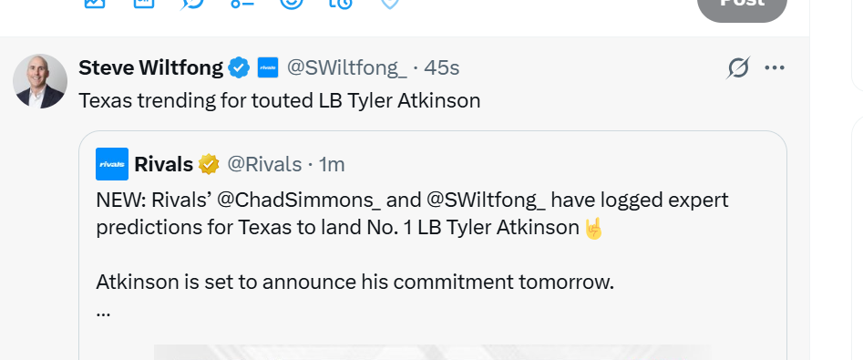Viewport: 863px width, 360px height.
Task: Open the 45s timestamp of the post
Action: 441,67
